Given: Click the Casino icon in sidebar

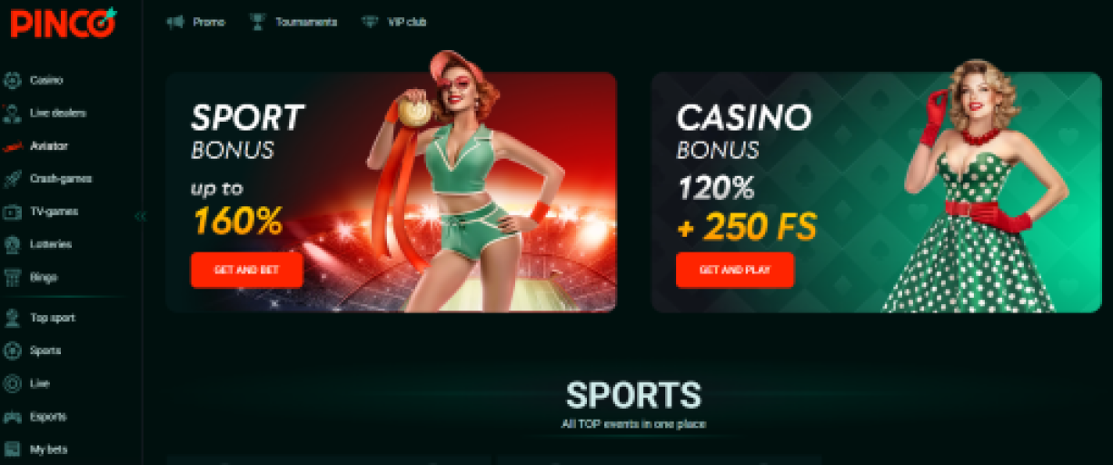Looking at the screenshot, I should tap(12, 81).
